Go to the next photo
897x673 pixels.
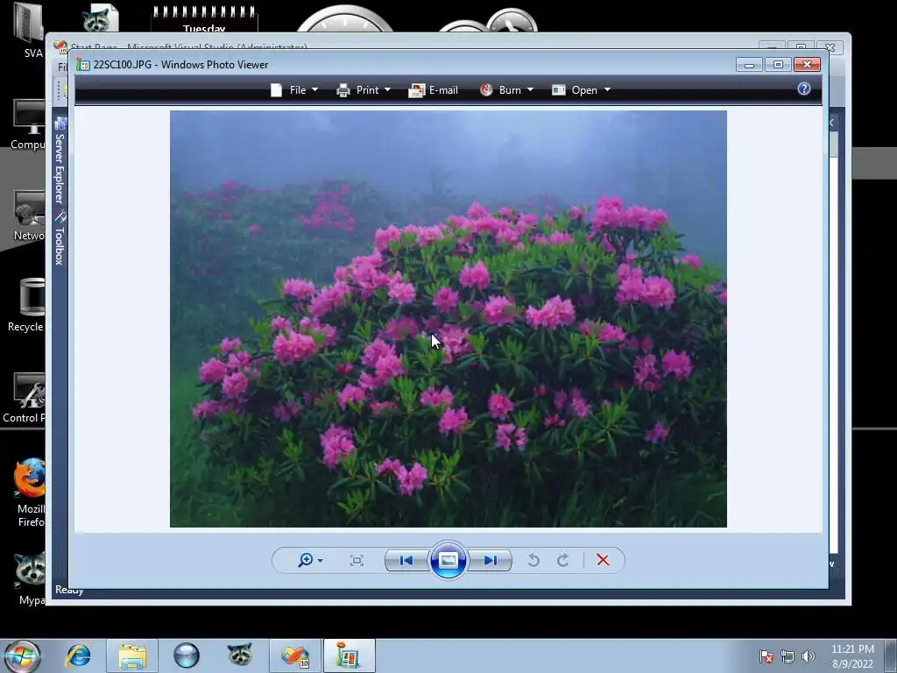pos(490,560)
